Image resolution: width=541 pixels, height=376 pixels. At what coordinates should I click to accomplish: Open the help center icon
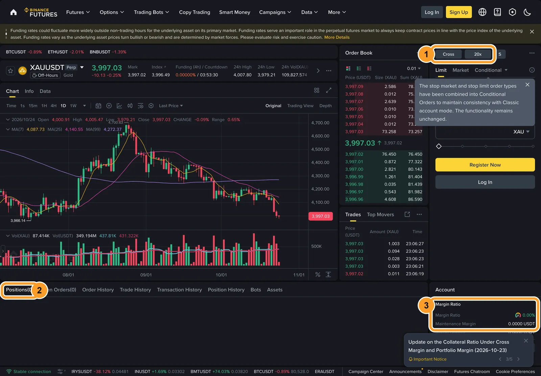[497, 12]
